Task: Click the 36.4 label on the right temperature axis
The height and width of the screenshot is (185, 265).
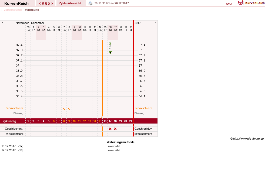Action: pos(142,96)
